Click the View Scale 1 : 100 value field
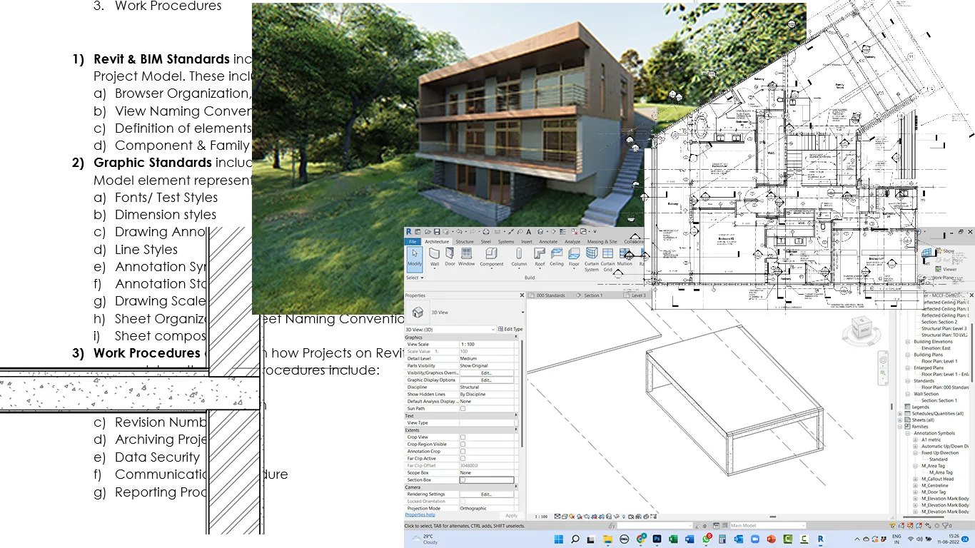Screen dimensions: 975x548 point(488,345)
